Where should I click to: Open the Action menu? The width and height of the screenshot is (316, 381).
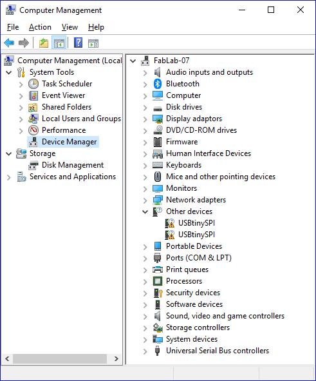coord(40,27)
